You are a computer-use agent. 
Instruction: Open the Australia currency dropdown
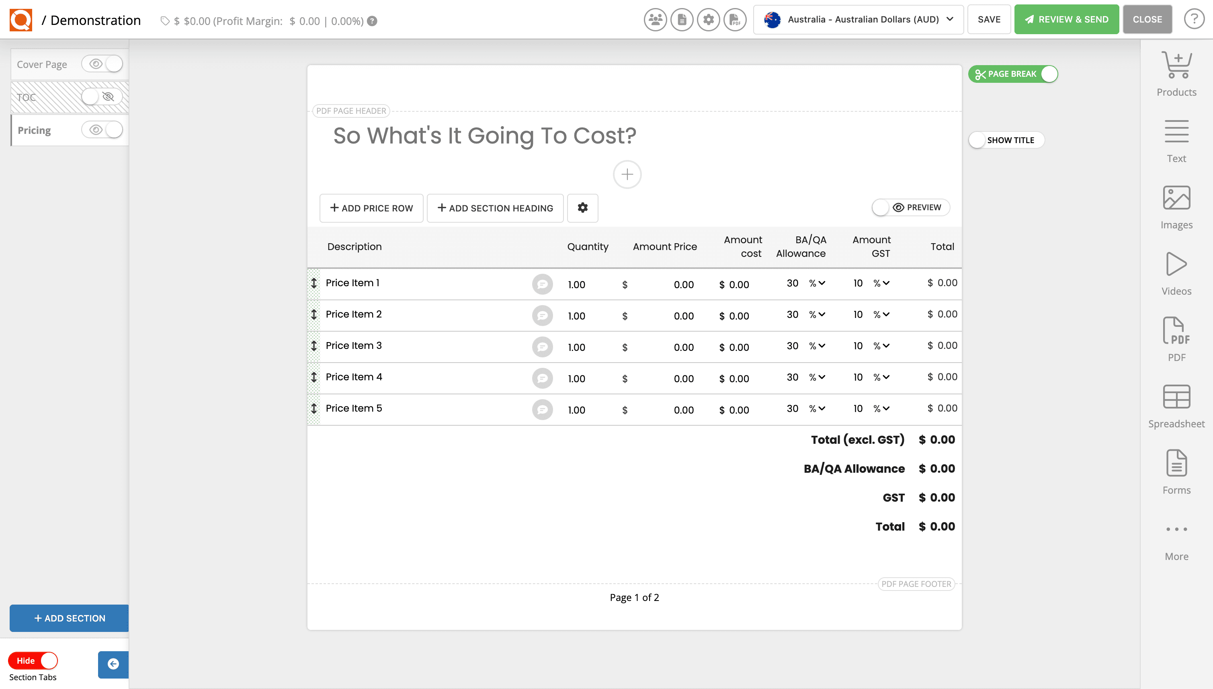tap(858, 19)
